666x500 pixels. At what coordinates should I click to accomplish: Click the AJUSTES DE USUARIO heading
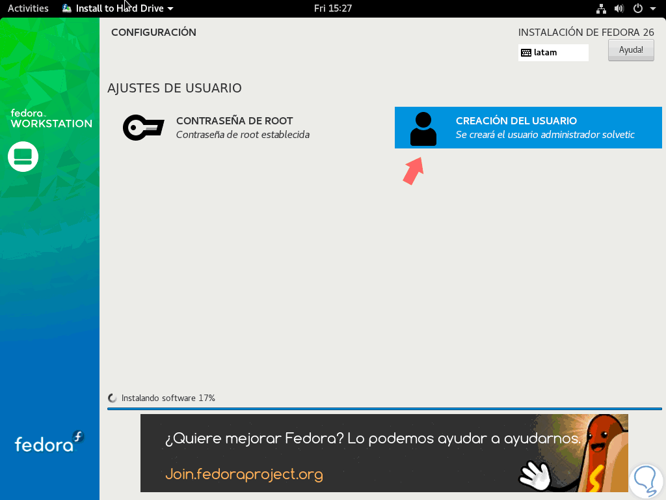click(174, 88)
